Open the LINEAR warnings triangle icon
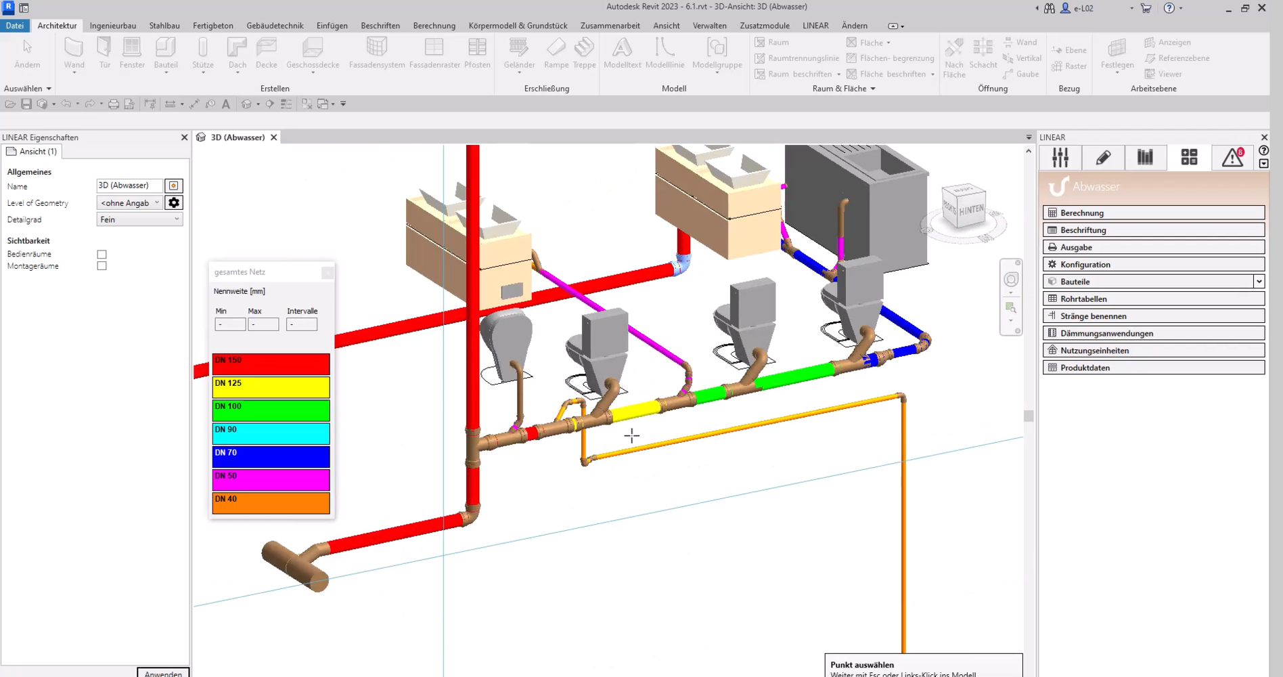This screenshot has width=1283, height=677. [x=1233, y=158]
